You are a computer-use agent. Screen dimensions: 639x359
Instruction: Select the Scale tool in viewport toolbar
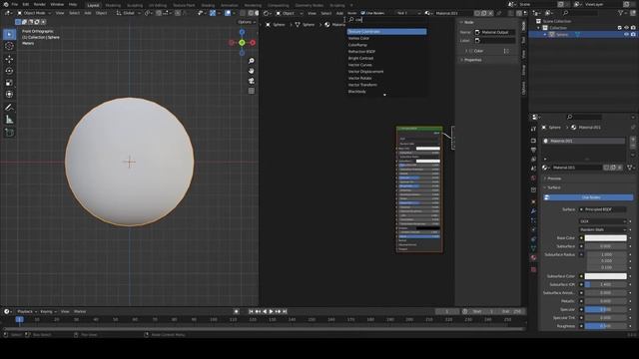pyautogui.click(x=9, y=83)
